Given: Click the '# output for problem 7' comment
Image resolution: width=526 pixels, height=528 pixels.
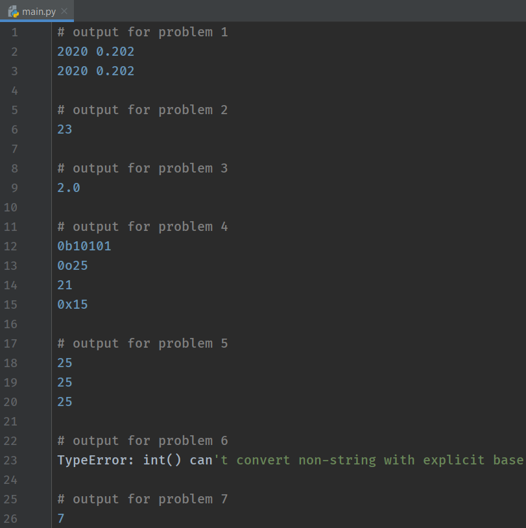Looking at the screenshot, I should 143,499.
